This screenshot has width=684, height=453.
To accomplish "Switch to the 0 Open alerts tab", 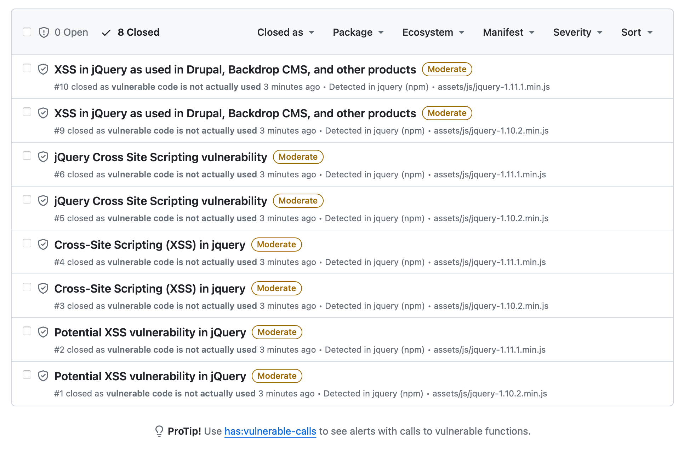I will tap(71, 32).
